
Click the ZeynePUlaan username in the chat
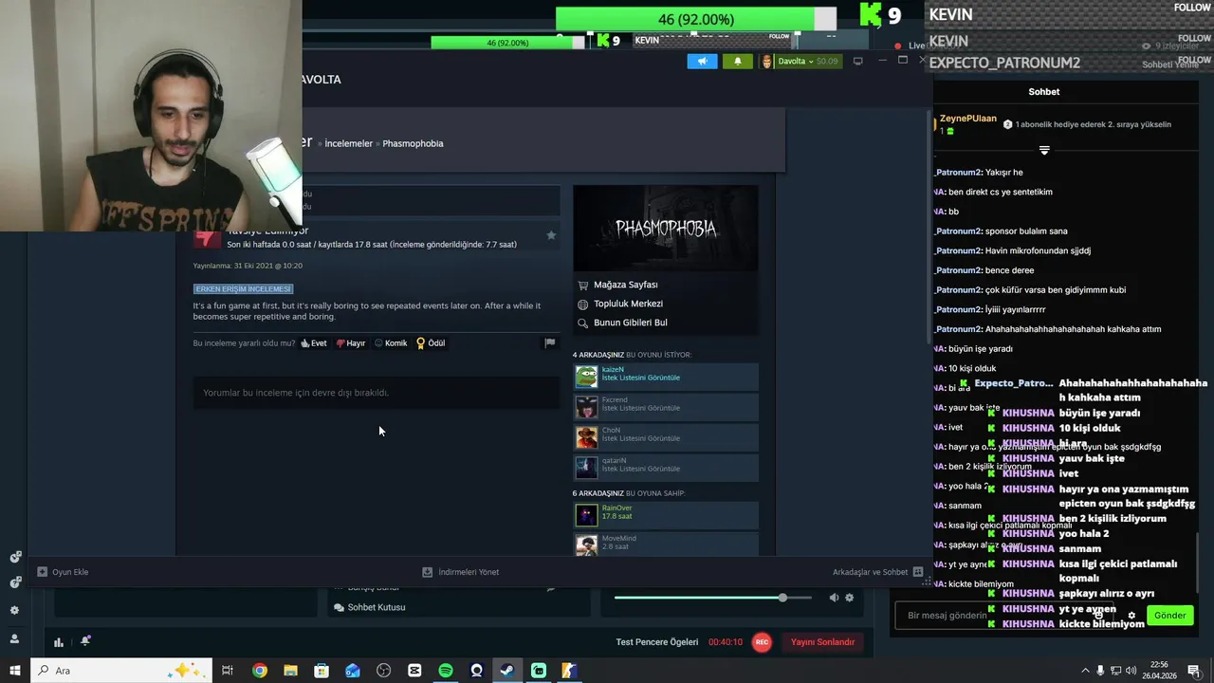pyautogui.click(x=968, y=119)
